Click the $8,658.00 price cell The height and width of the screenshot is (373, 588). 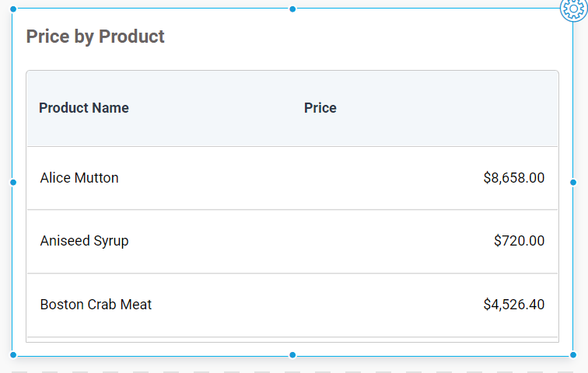[513, 178]
